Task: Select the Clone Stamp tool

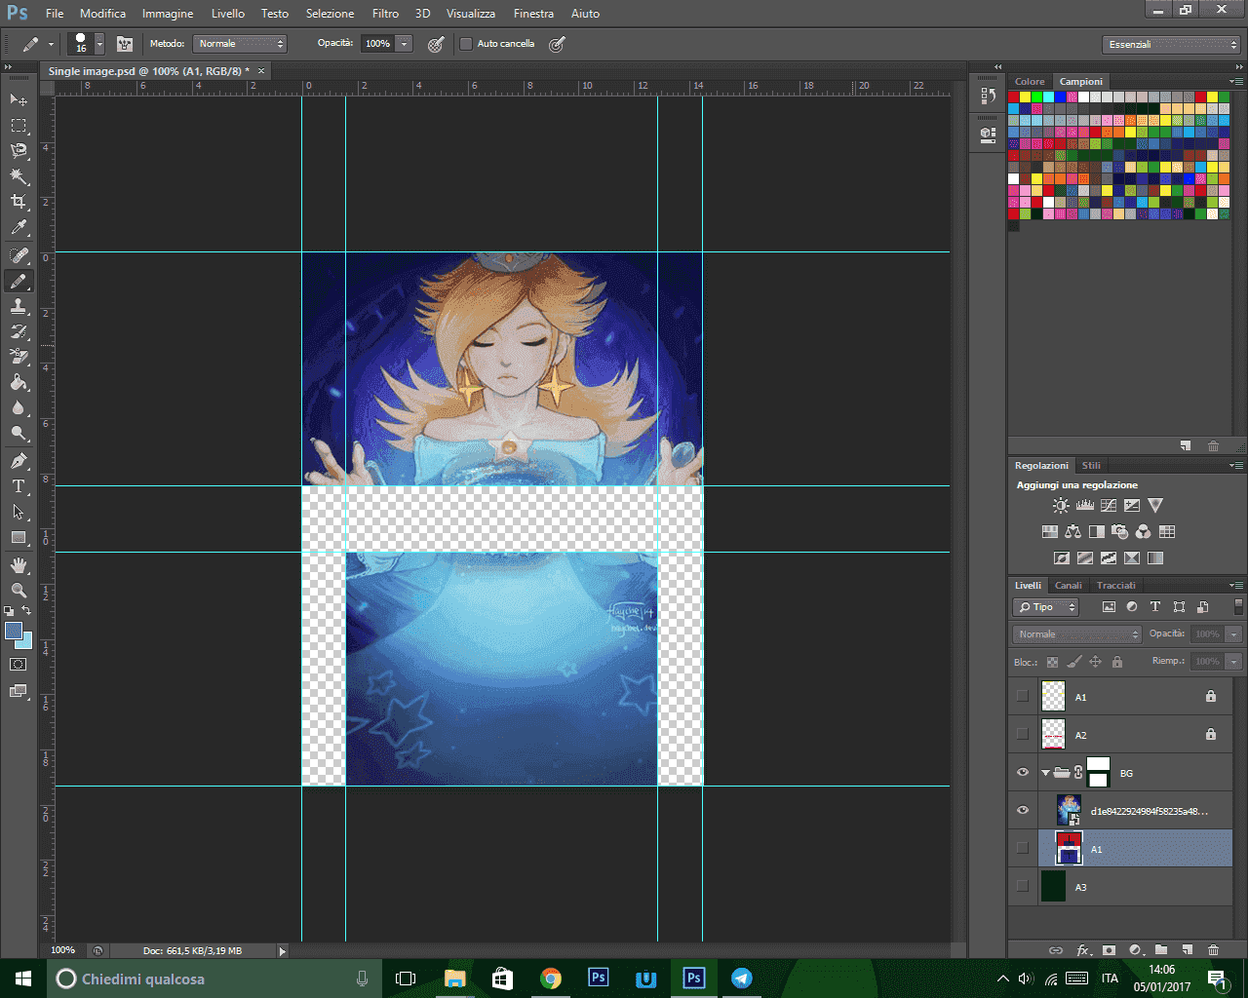Action: coord(19,306)
